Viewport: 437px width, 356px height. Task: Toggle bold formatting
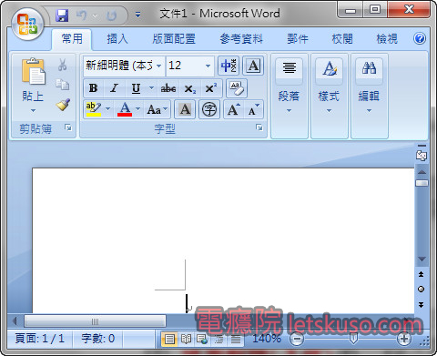[93, 88]
